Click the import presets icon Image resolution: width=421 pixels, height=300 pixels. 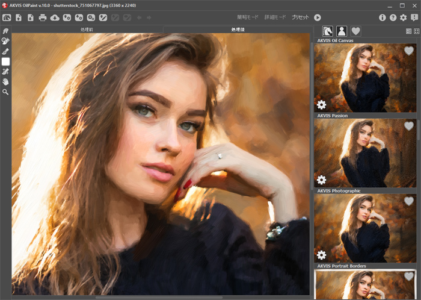(67, 17)
